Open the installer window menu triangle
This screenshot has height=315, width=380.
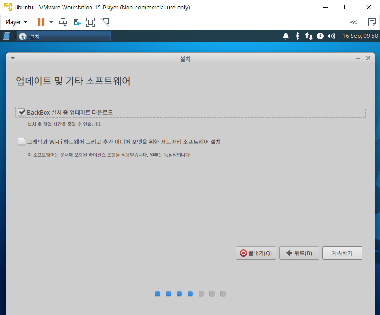pyautogui.click(x=13, y=58)
